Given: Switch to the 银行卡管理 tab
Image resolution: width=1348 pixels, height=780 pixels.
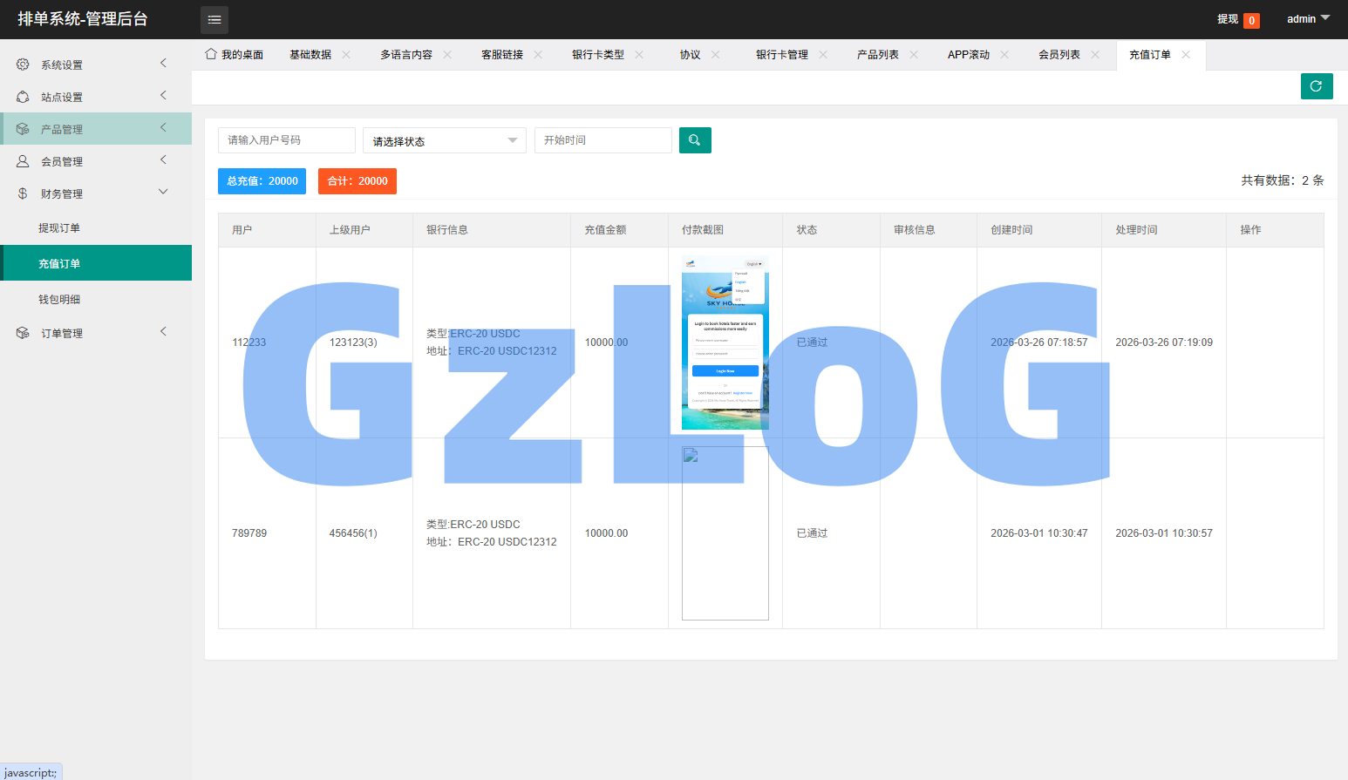Looking at the screenshot, I should point(781,55).
